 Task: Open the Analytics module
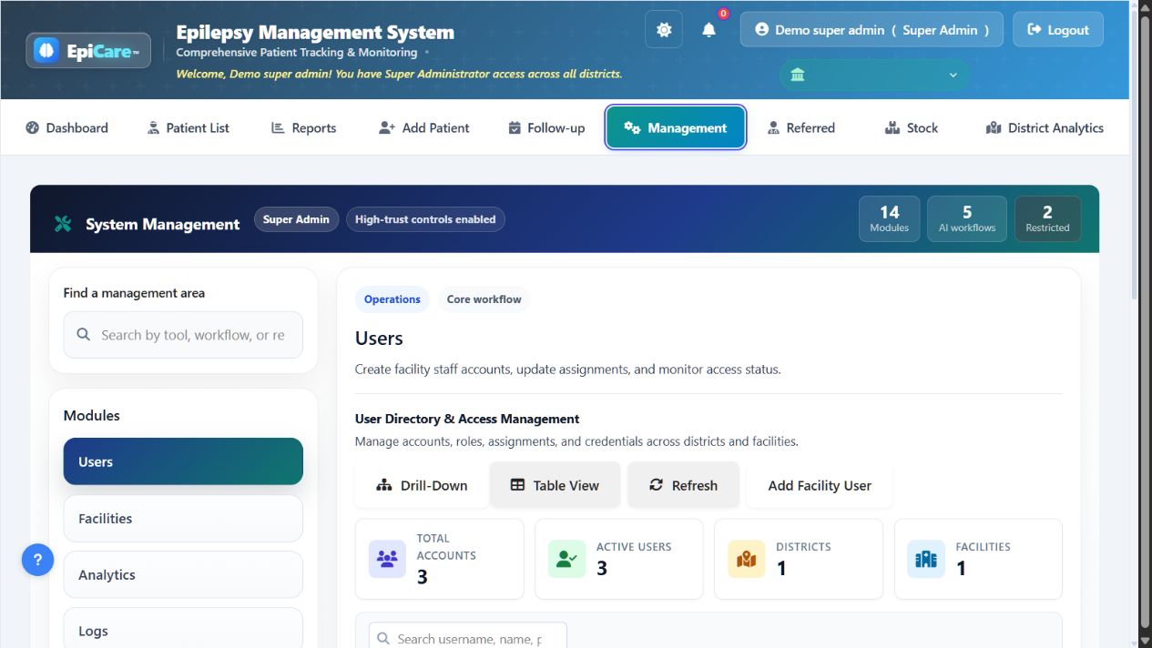click(183, 574)
